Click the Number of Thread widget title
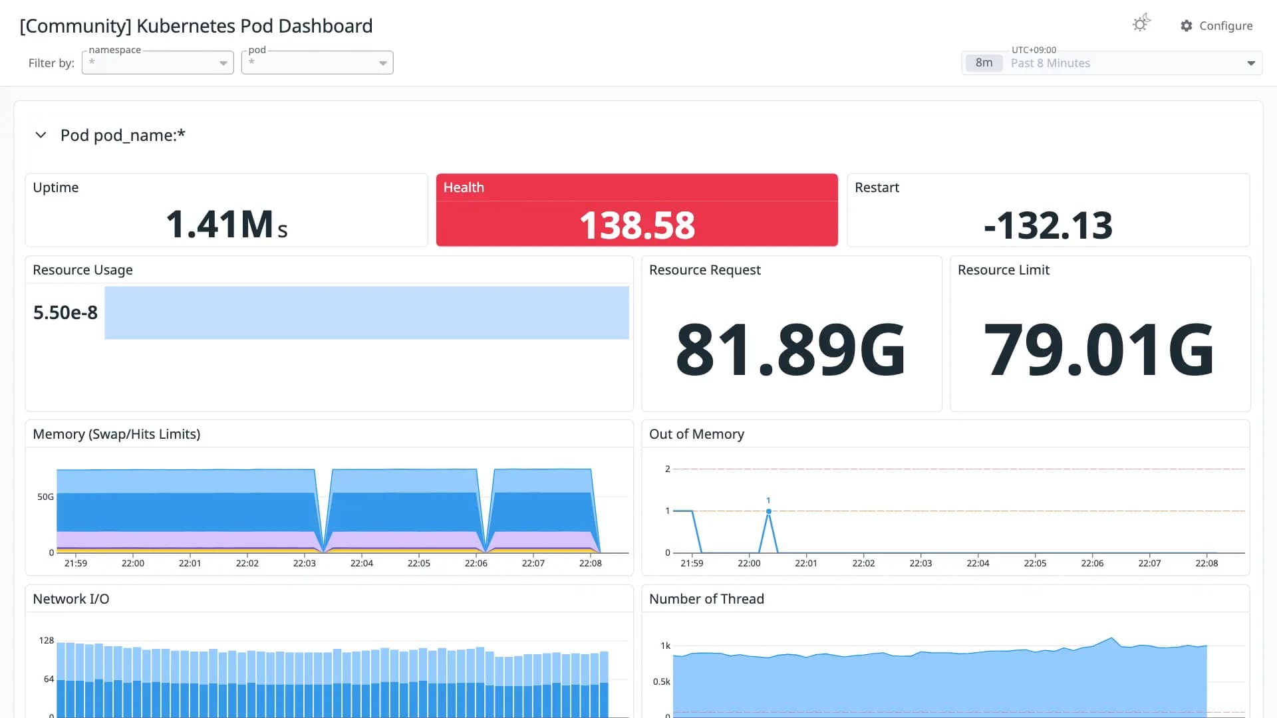Screen dimensions: 1277x718 (x=706, y=599)
